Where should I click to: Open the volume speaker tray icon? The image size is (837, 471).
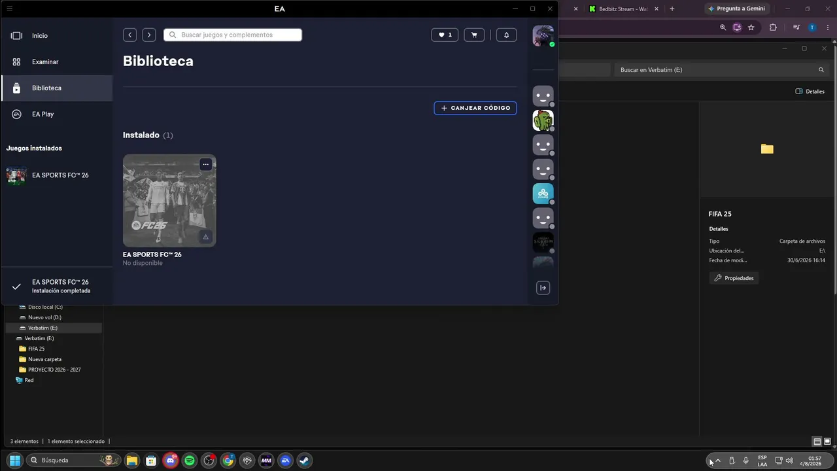pos(789,461)
